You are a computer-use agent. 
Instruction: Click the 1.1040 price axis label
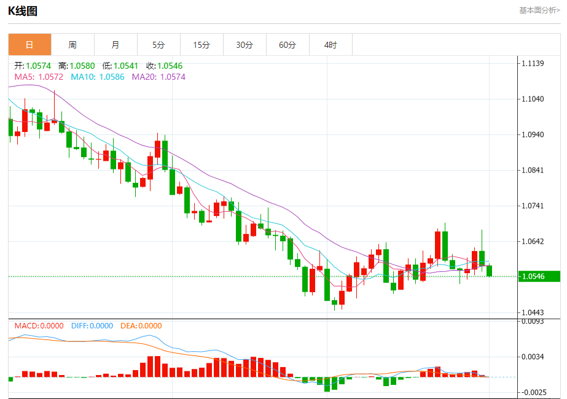533,99
